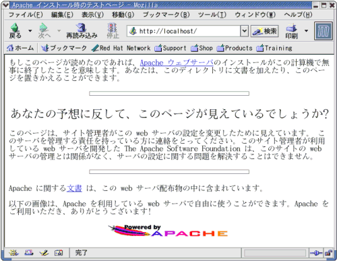
Task: Click the window menu button in the title bar
Action: point(5,5)
